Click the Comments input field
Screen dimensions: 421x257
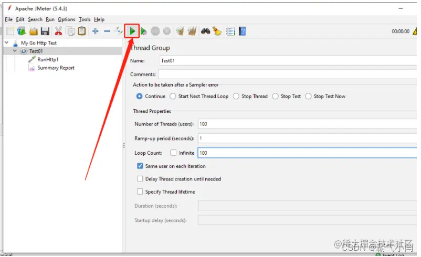(288, 74)
